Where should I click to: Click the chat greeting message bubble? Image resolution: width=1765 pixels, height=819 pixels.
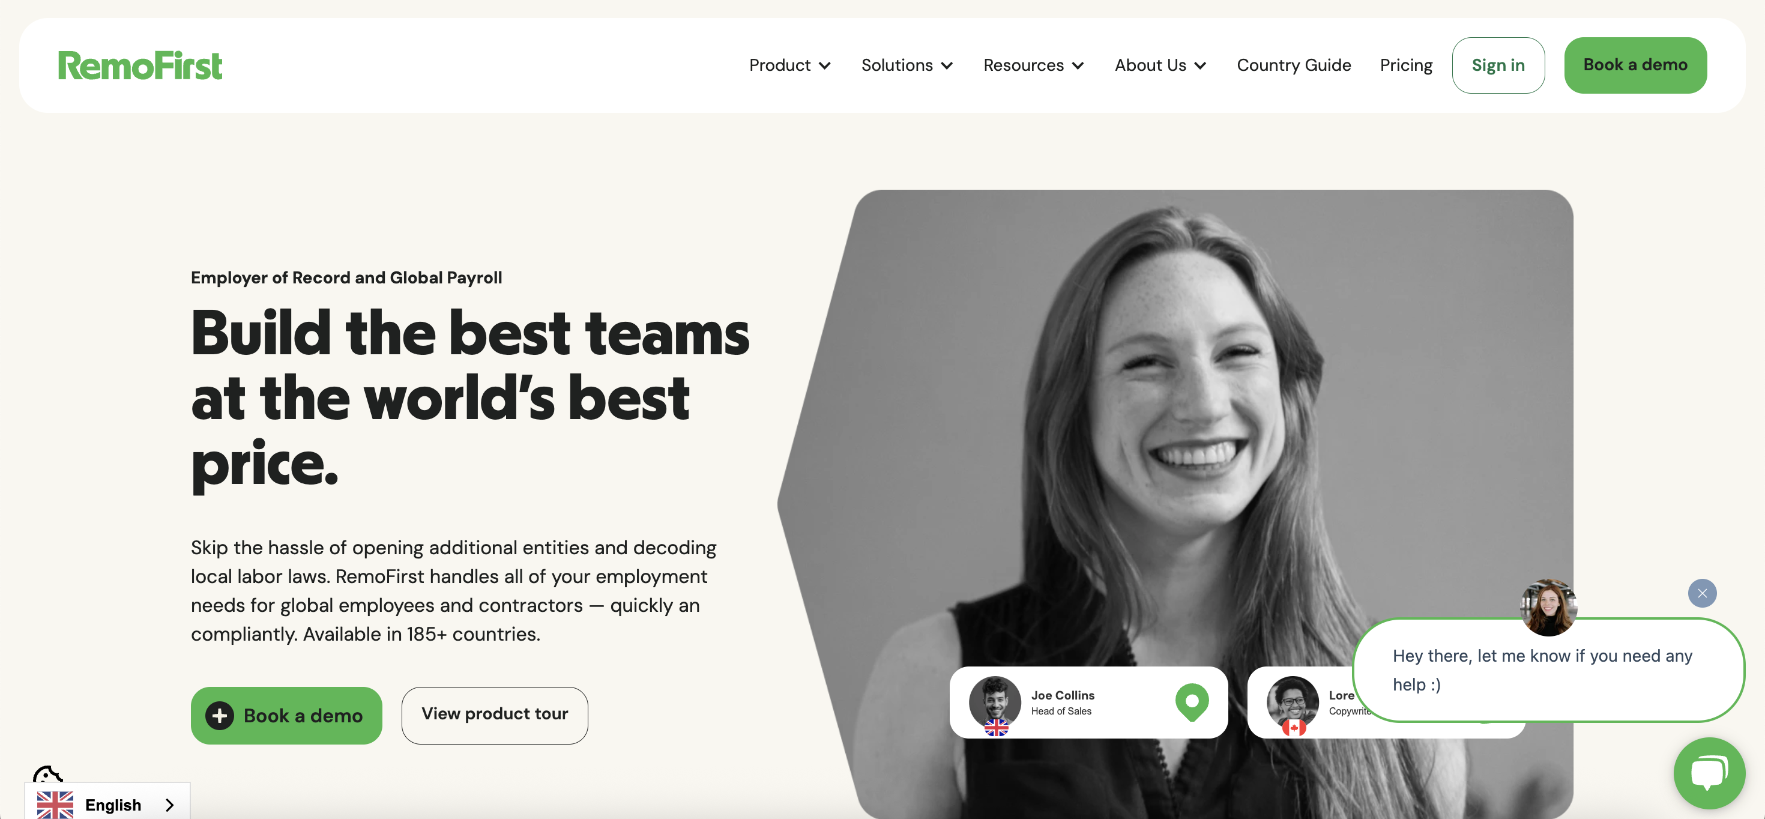(x=1548, y=669)
